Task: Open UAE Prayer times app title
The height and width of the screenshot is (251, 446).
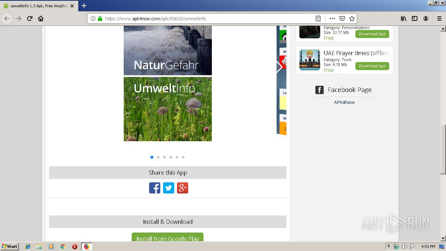Action: pyautogui.click(x=357, y=53)
